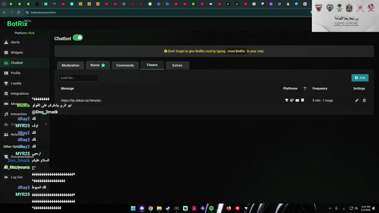This screenshot has height=213, width=379.
Task: Open Firefox from the taskbar
Action: 229,209
